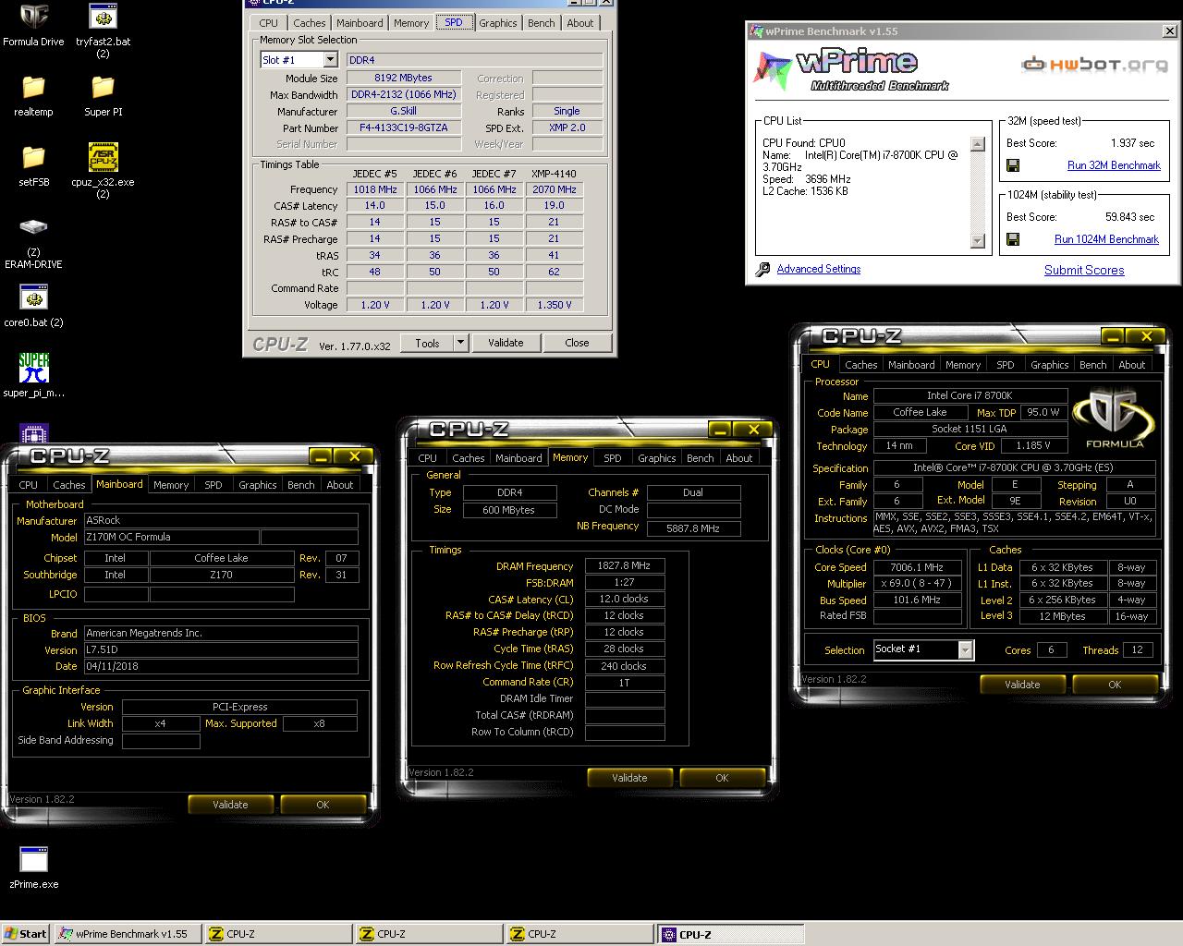The image size is (1183, 946).
Task: Click the up arrow of CPU List scrollbar
Action: click(x=978, y=144)
